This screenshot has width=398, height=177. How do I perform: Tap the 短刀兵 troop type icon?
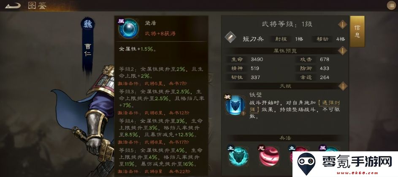click(231, 38)
